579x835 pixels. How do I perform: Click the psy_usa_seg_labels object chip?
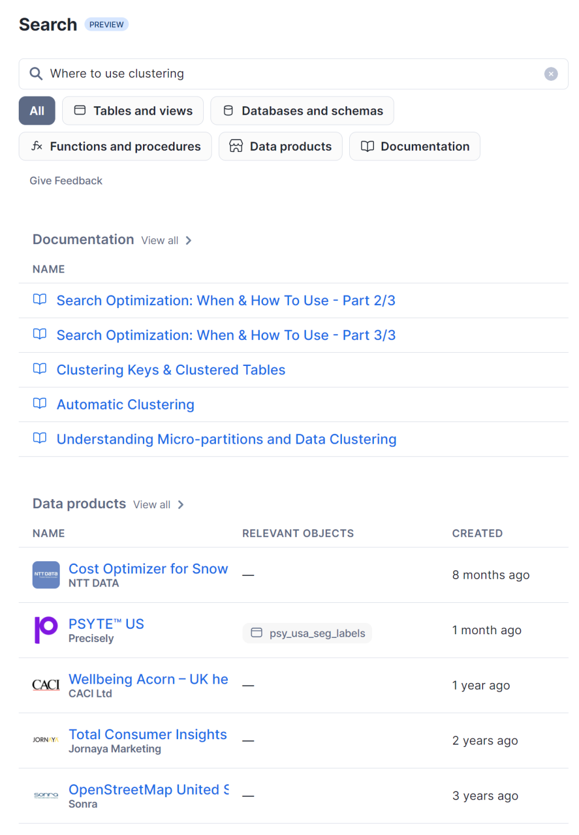tap(308, 633)
